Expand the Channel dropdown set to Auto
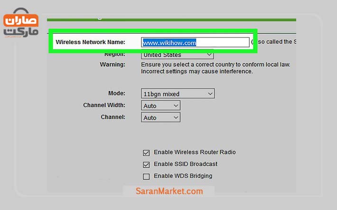 [160, 117]
